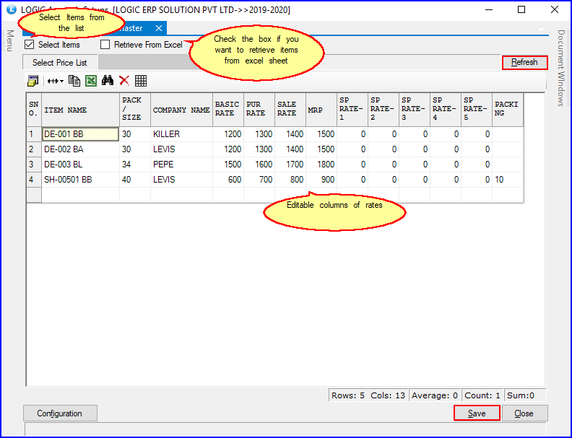Click company cell KILLER
The width and height of the screenshot is (572, 438).
click(181, 134)
